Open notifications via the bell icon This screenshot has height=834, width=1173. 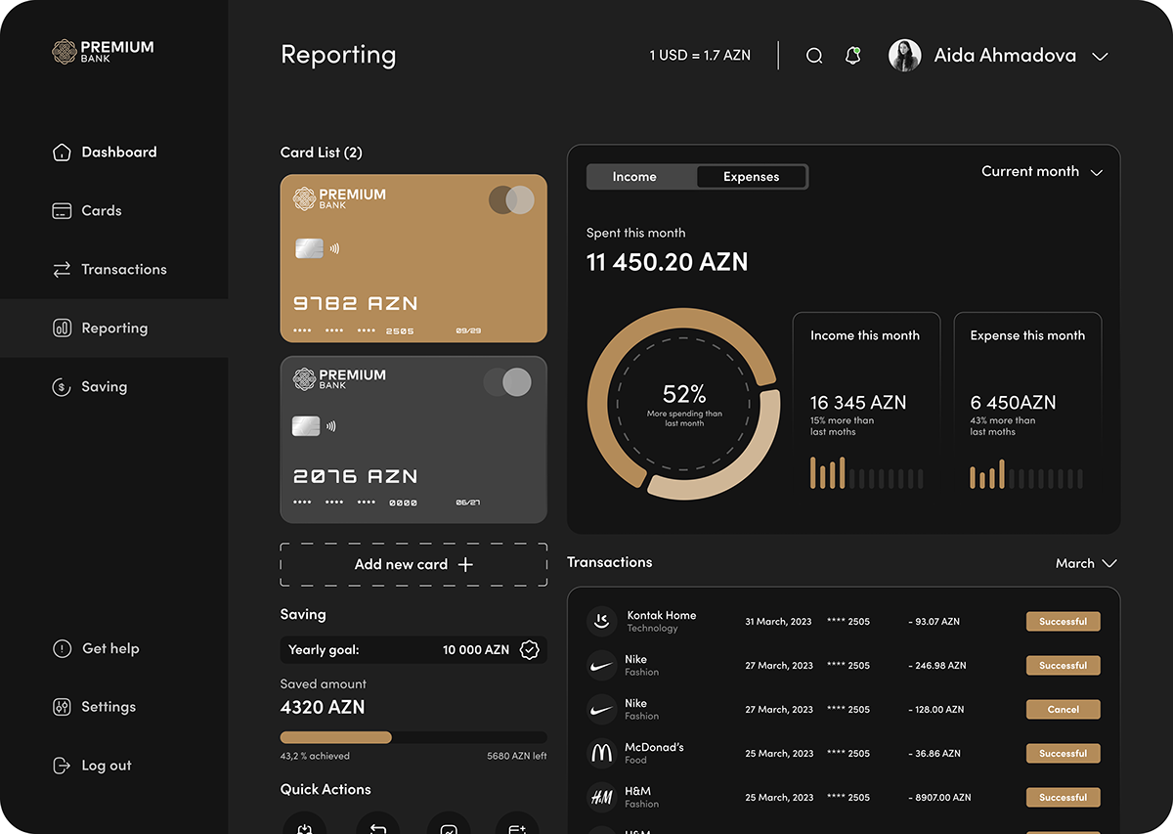[x=852, y=56]
